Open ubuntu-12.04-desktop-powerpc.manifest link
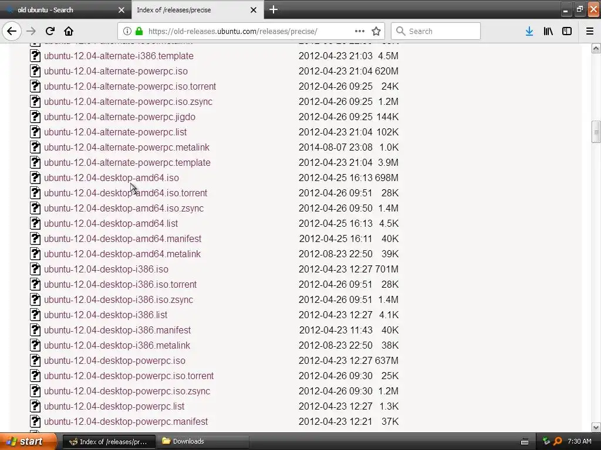This screenshot has height=450, width=601. pyautogui.click(x=126, y=422)
